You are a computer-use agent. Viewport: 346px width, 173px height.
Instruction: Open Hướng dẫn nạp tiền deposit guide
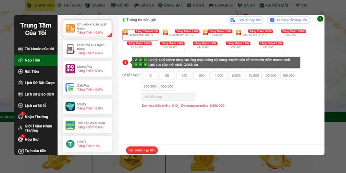click(288, 20)
